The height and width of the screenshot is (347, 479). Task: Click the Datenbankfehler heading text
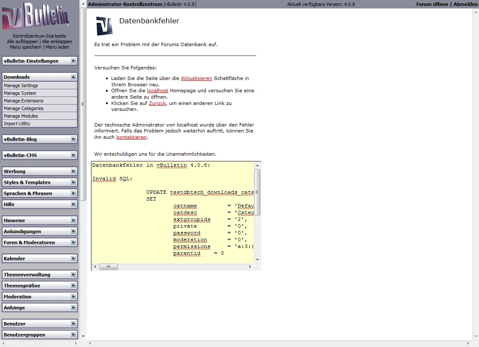149,21
